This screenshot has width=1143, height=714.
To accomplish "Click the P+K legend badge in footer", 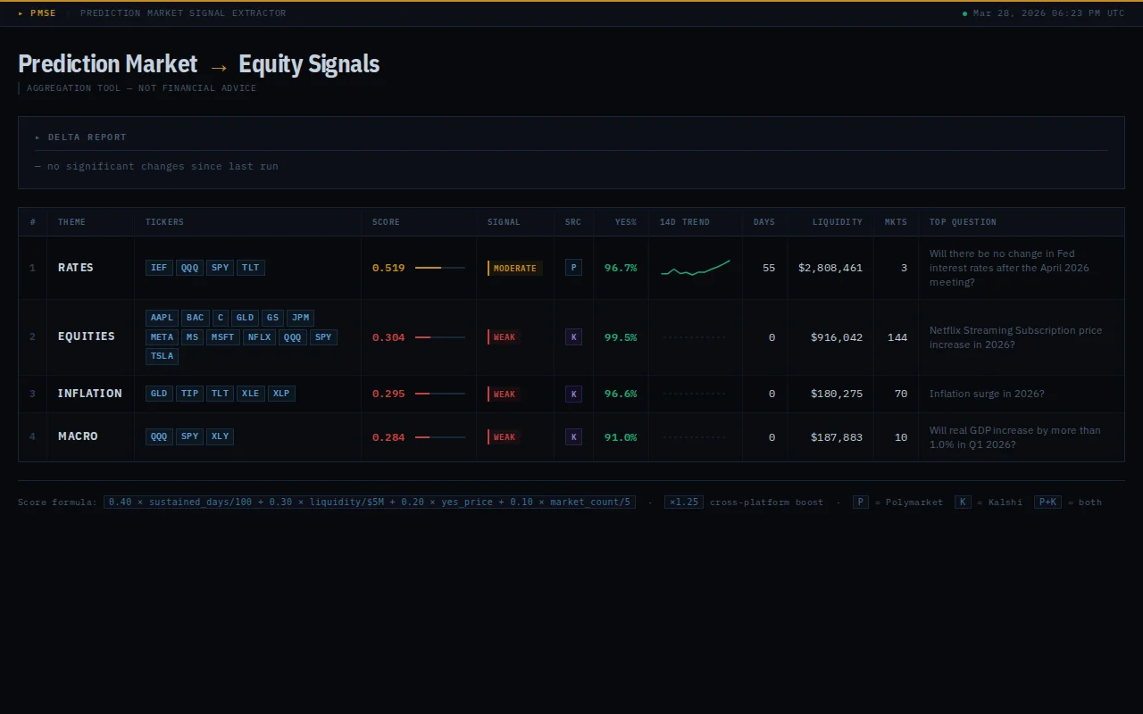I will pos(1047,502).
